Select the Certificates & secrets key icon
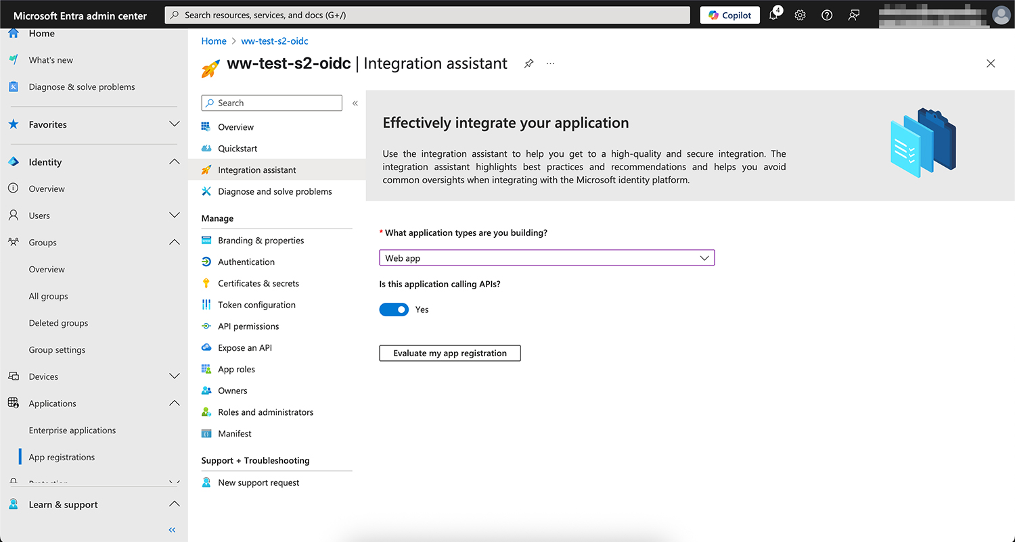This screenshot has width=1015, height=542. (x=205, y=283)
